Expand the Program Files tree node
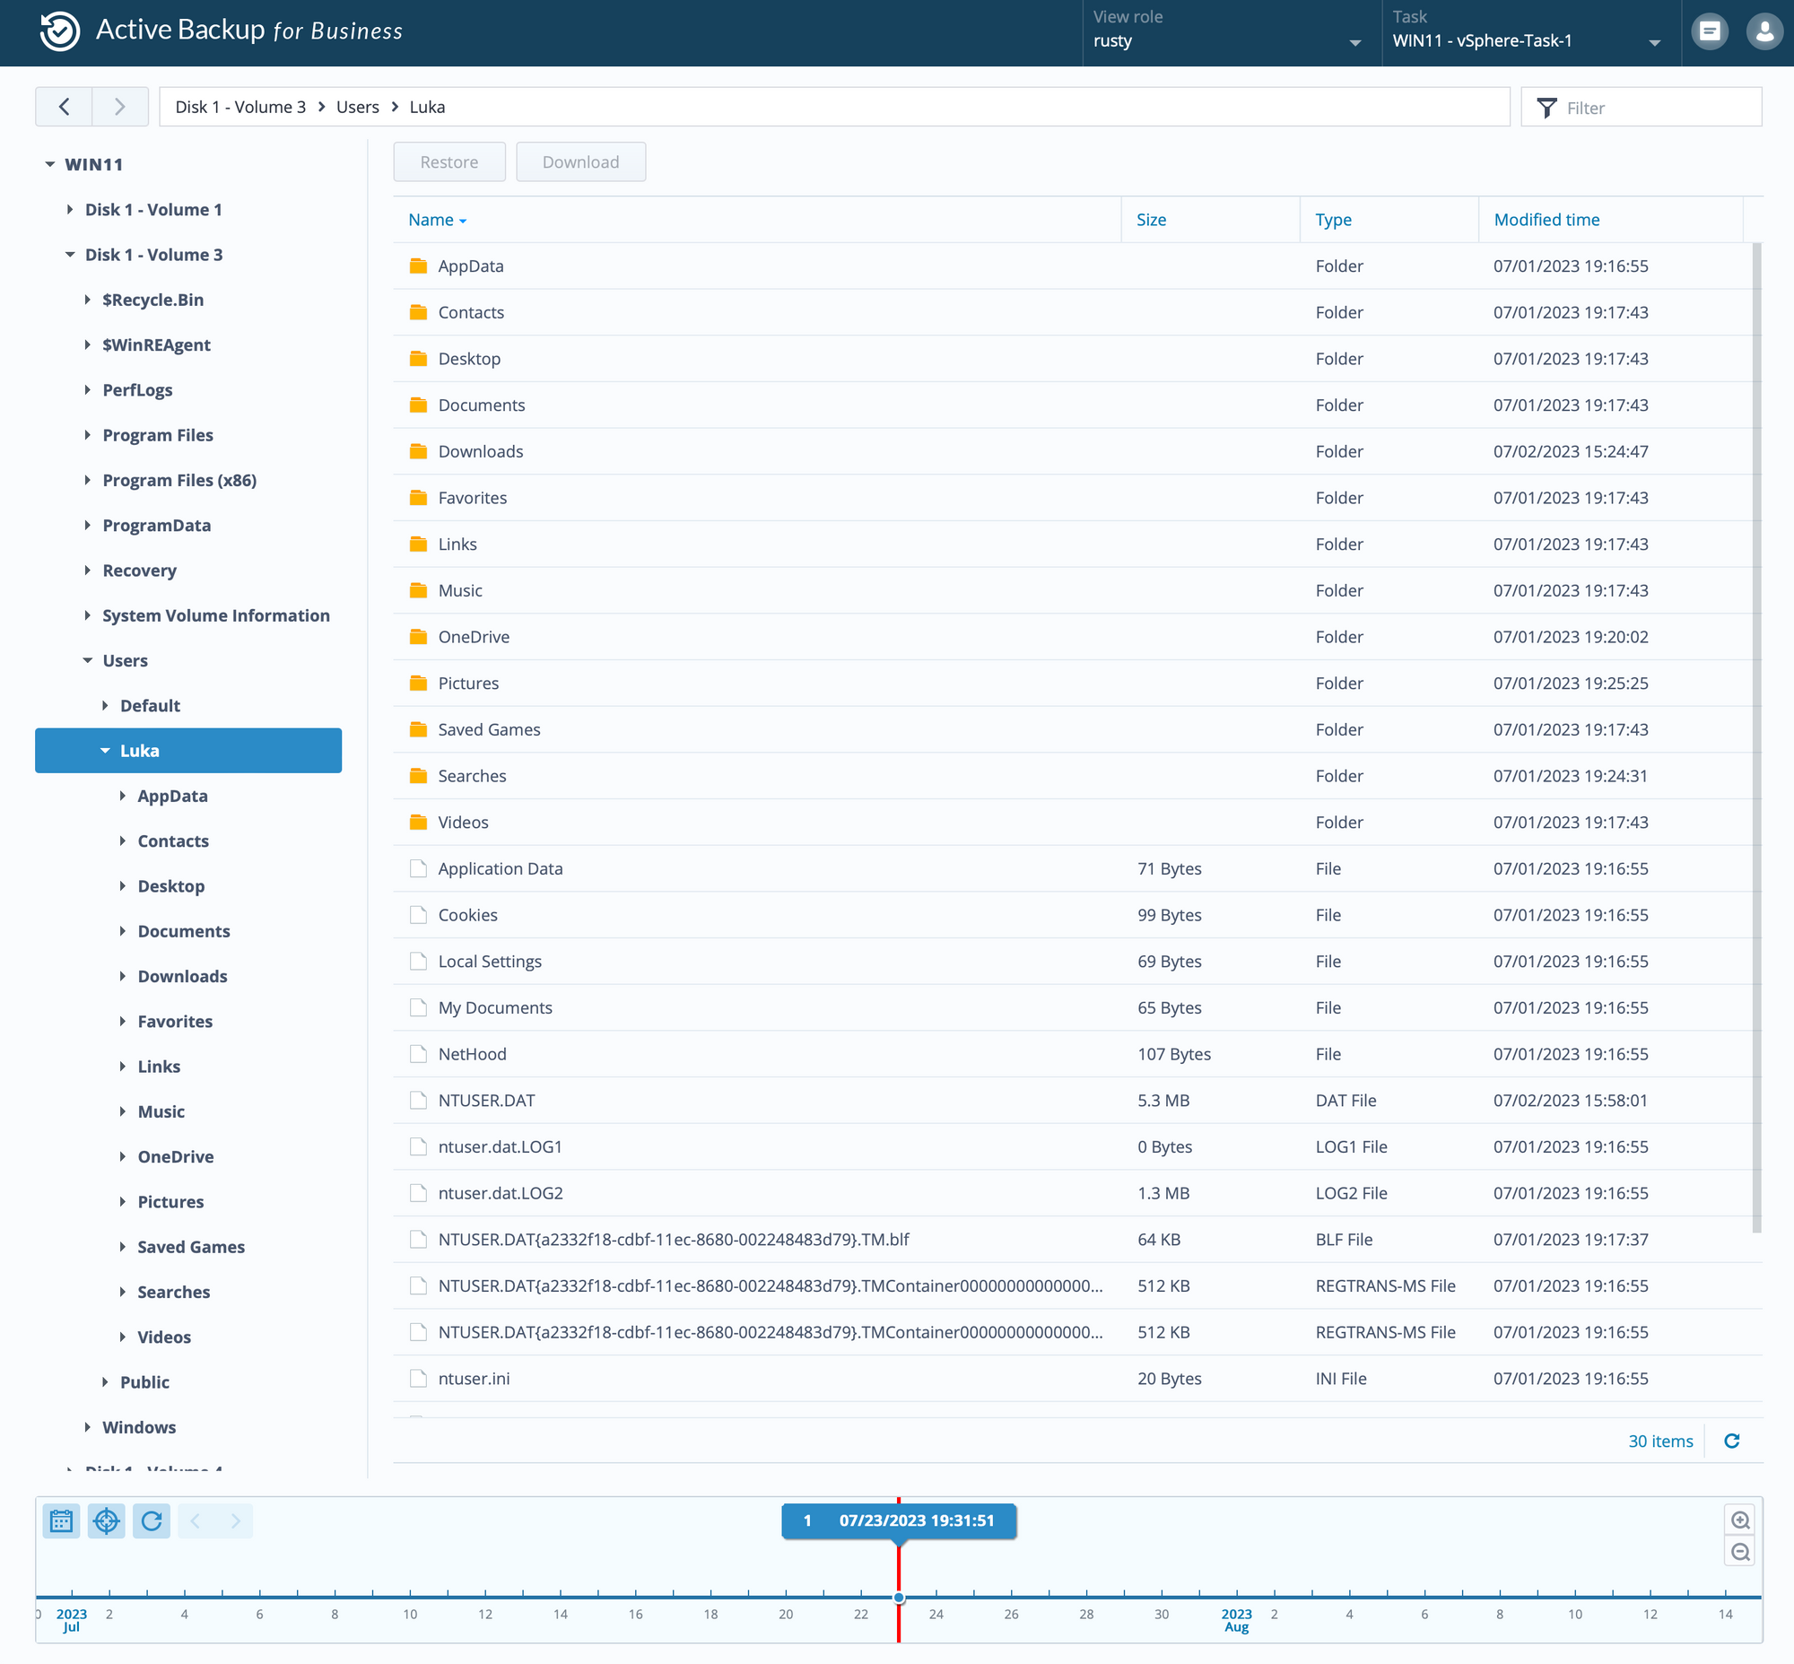 click(87, 435)
